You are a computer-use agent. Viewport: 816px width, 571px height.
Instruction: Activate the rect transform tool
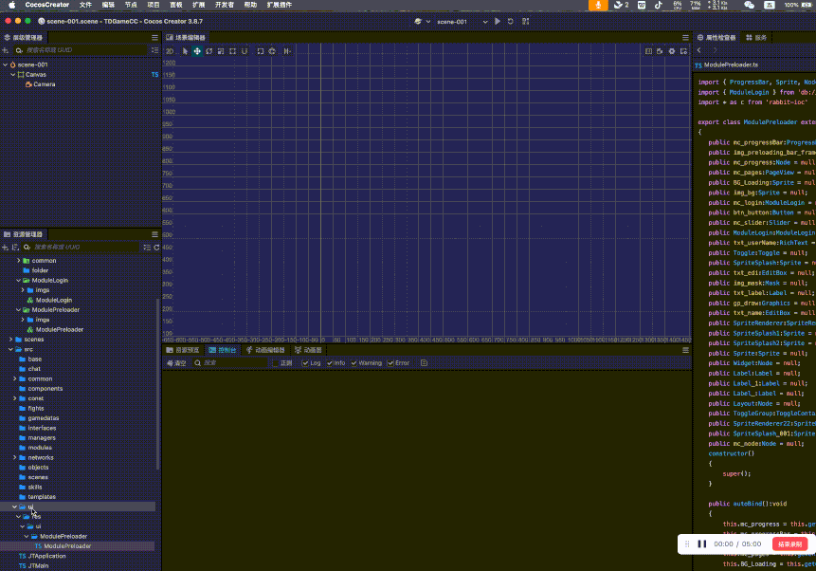232,51
